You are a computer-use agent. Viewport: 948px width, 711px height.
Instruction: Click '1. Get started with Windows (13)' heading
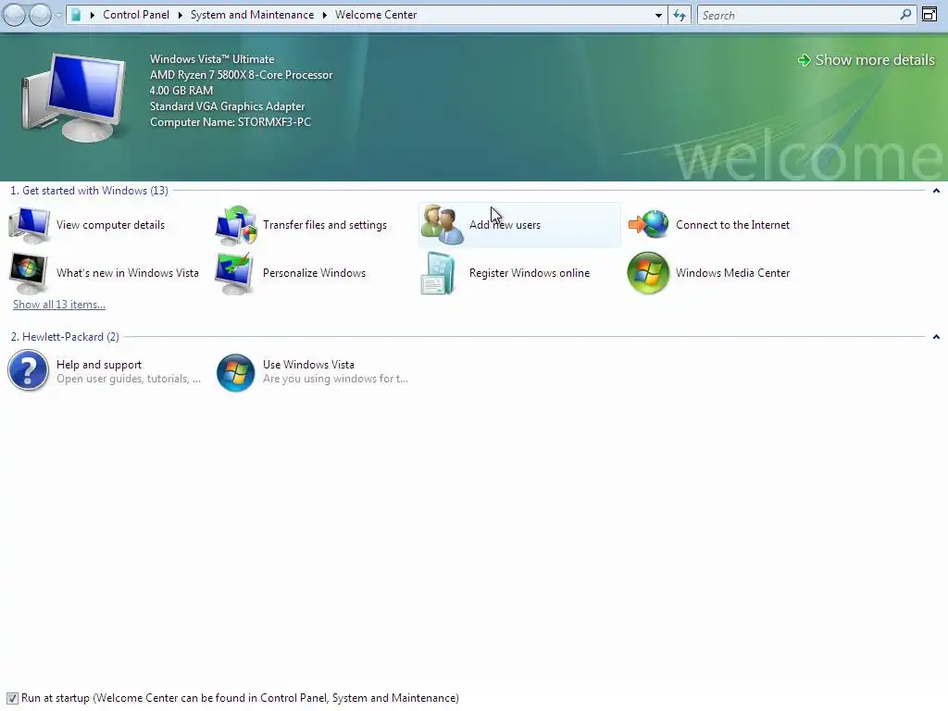[90, 191]
